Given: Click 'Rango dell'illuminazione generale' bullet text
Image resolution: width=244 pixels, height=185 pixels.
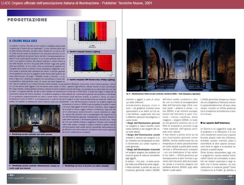Looking at the screenshot, I should [144, 123].
